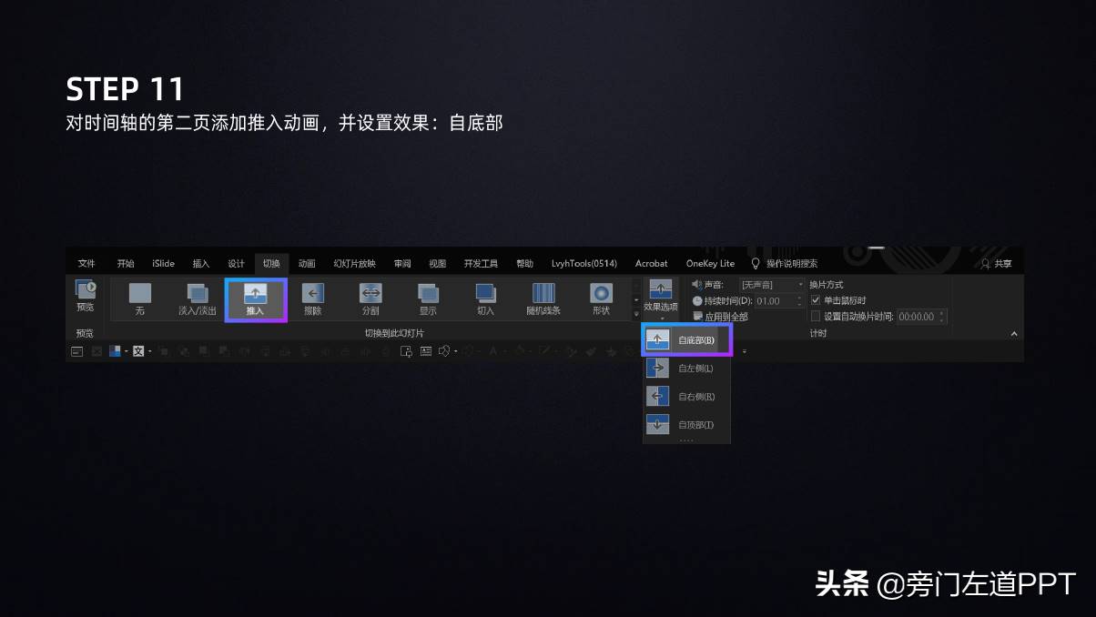Select the 切换 transitions tab
This screenshot has height=617, width=1096.
271,263
